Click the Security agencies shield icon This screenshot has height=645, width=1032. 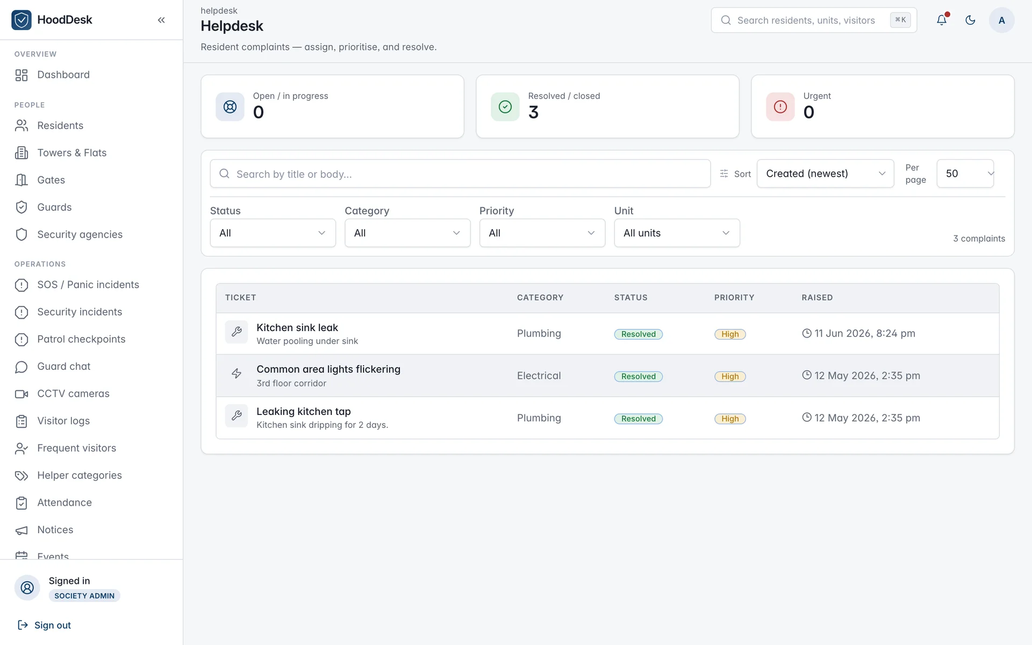point(21,235)
